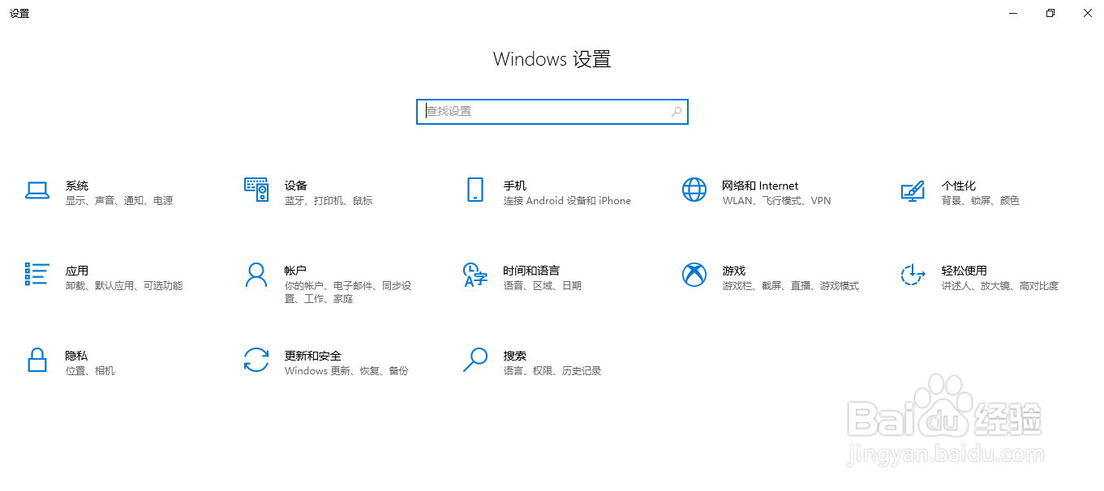Click the text 游戏栏、截屏、直播、游戏模式
The image size is (1104, 491).
[791, 286]
